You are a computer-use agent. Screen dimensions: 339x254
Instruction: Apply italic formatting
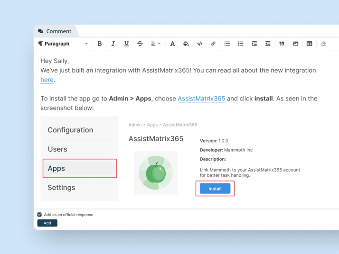coord(113,44)
